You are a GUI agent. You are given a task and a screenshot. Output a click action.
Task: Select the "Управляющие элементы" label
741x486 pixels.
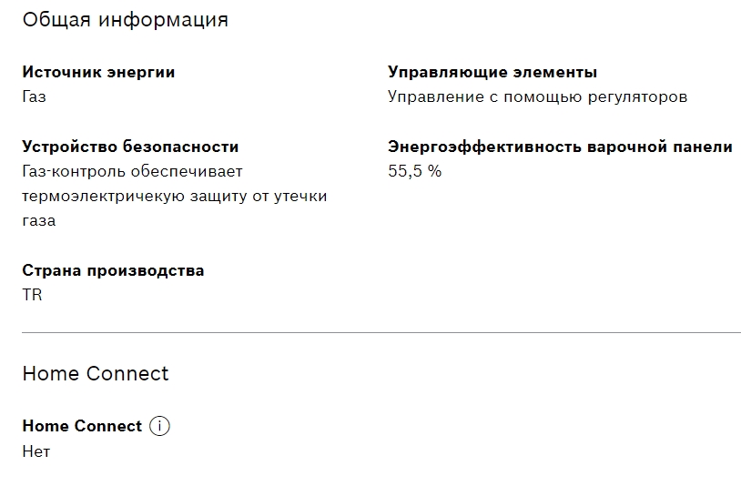coord(492,72)
